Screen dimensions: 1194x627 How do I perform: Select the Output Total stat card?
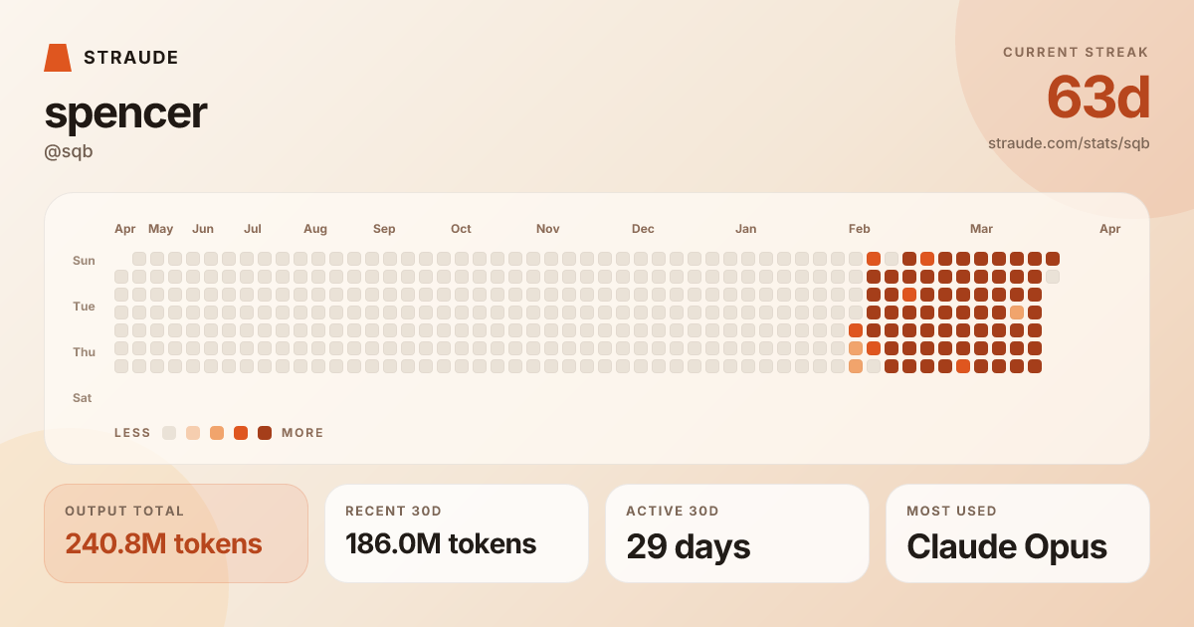176,533
